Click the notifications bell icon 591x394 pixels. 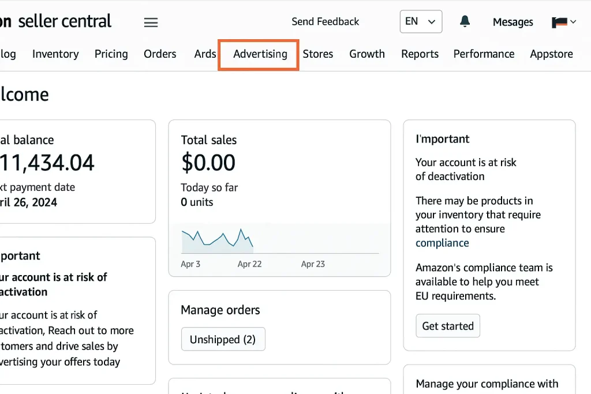point(465,22)
